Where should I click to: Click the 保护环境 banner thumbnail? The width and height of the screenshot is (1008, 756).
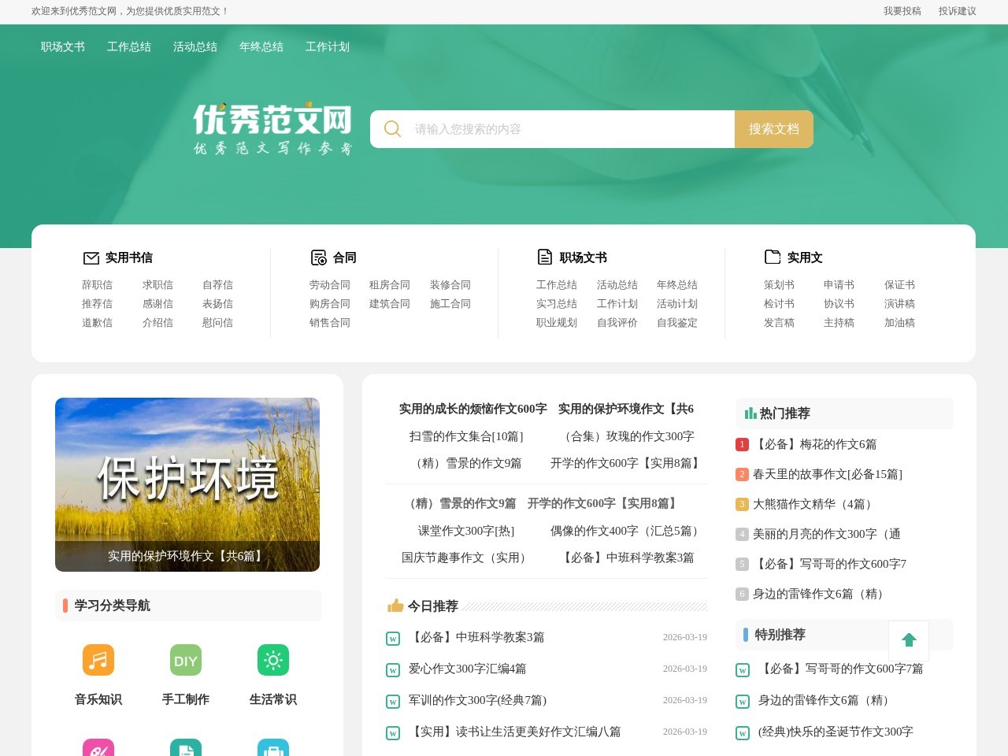[x=187, y=484]
